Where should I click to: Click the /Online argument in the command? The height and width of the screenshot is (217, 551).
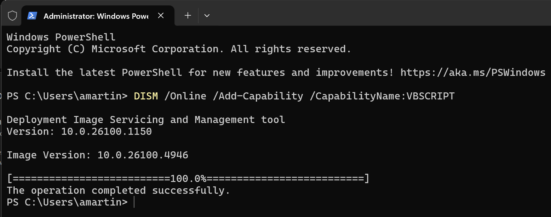[x=185, y=96]
